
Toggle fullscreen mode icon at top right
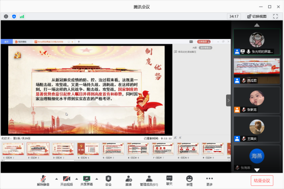(x=275, y=16)
